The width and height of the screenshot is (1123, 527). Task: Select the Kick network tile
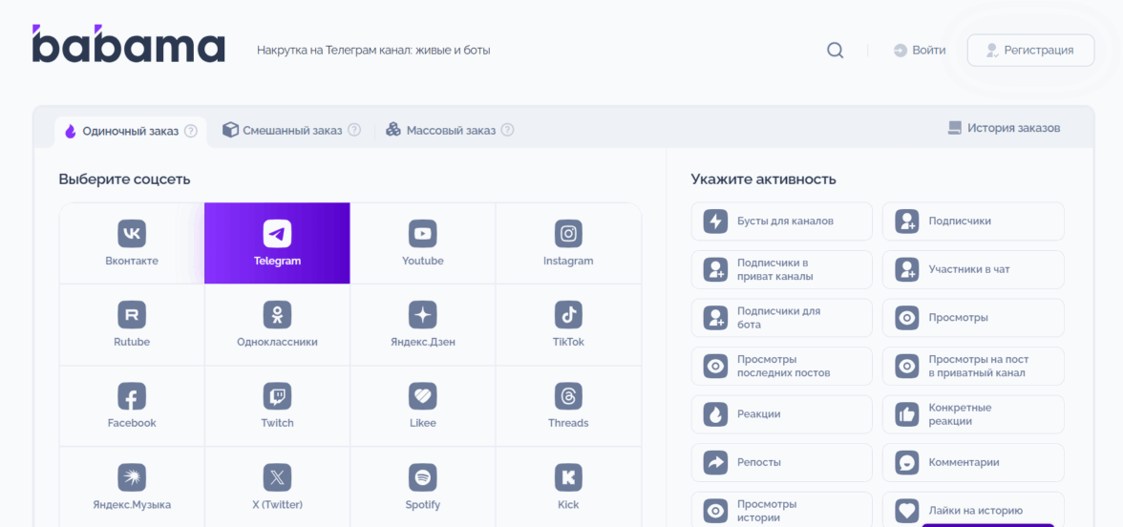click(x=569, y=487)
